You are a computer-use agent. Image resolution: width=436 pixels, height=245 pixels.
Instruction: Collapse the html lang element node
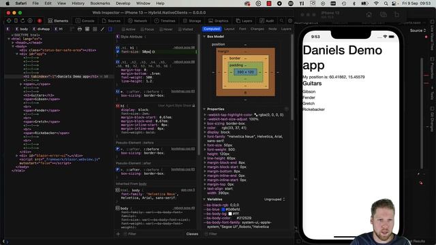point(9,39)
